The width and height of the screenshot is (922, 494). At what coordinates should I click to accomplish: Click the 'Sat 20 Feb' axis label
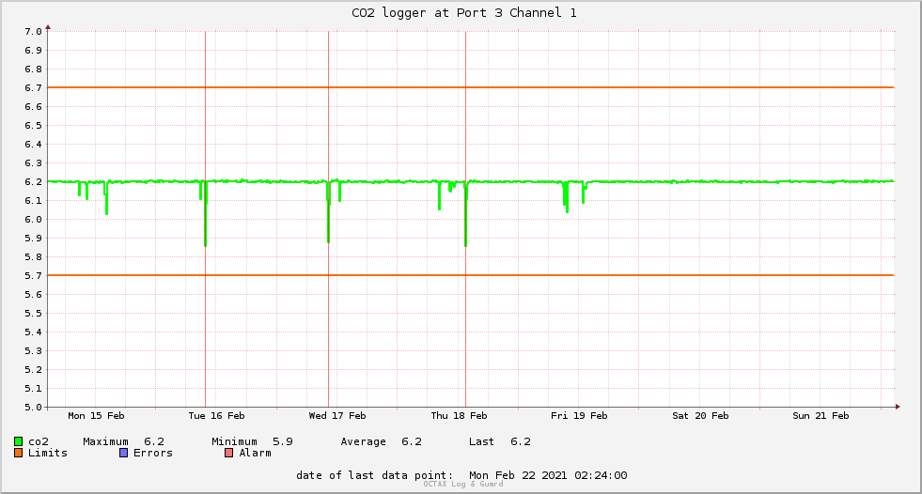[700, 416]
